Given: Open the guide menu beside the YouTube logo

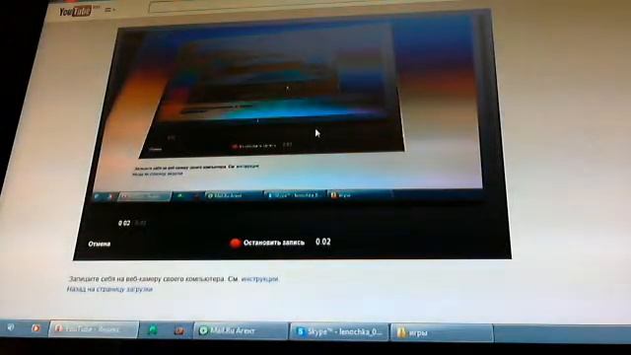Looking at the screenshot, I should pyautogui.click(x=109, y=10).
